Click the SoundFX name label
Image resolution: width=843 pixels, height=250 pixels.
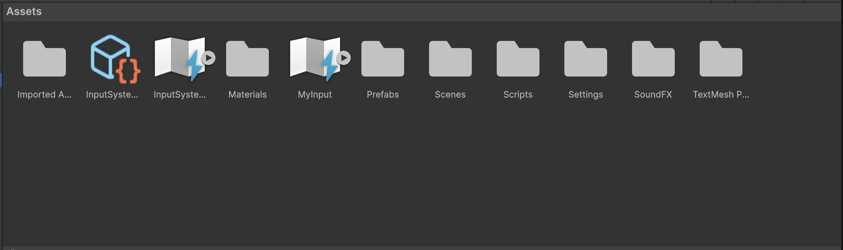point(653,94)
